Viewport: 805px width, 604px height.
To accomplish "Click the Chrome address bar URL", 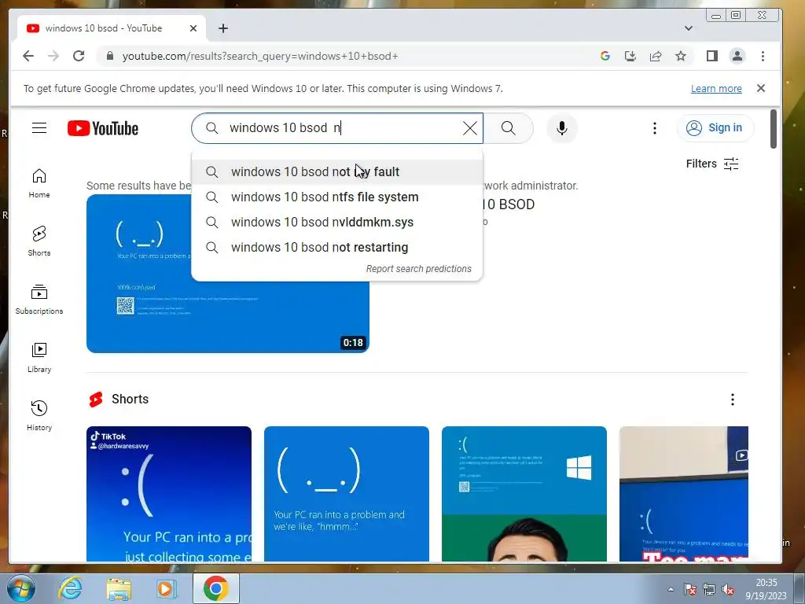I will point(259,56).
